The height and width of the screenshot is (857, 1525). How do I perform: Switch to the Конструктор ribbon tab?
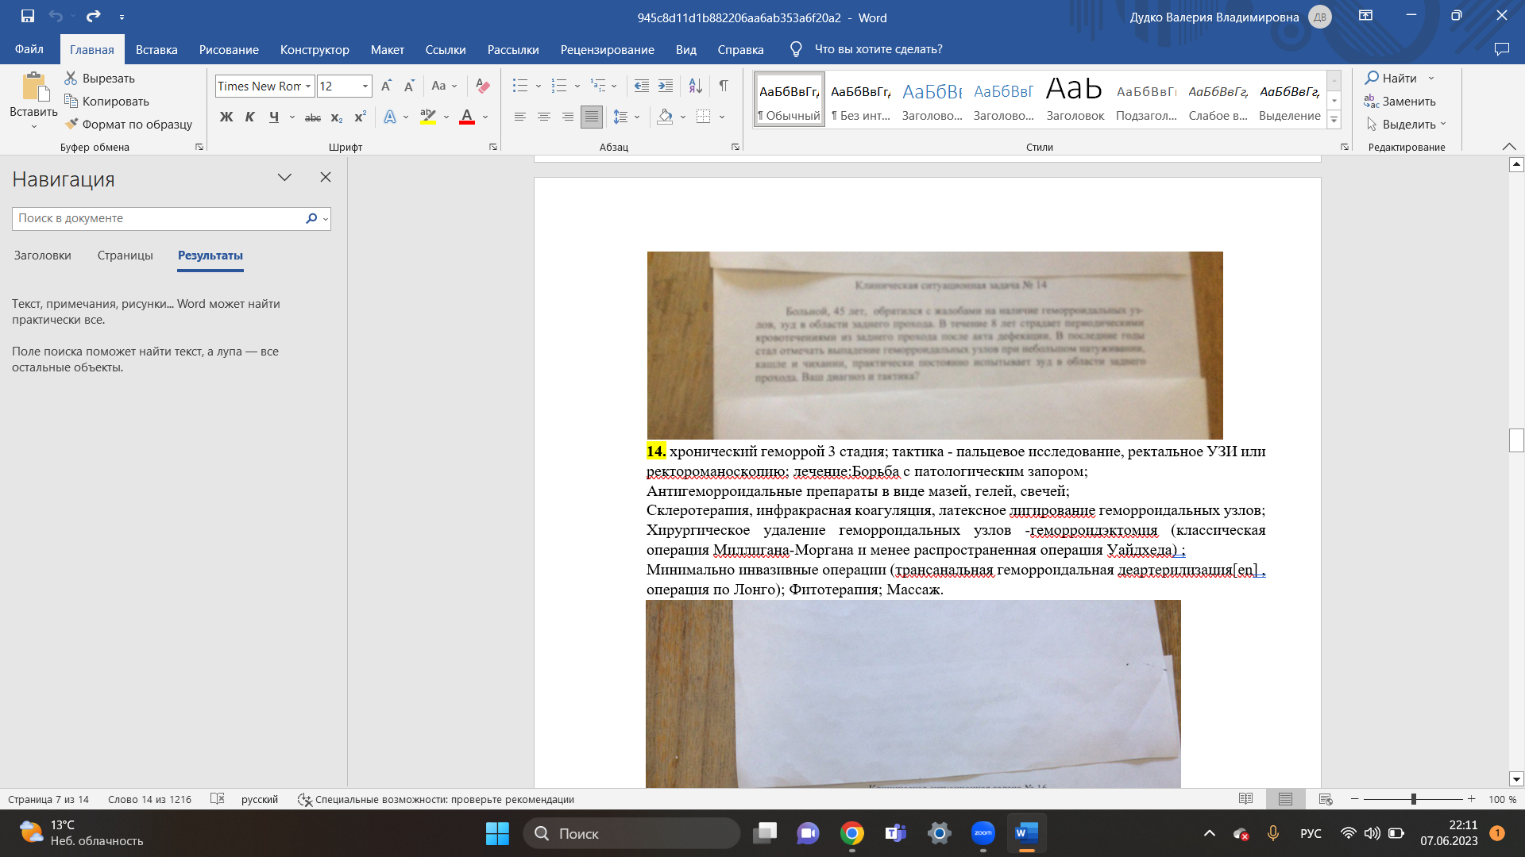(x=315, y=49)
